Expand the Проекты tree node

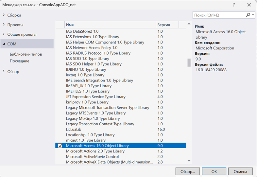pos(4,25)
